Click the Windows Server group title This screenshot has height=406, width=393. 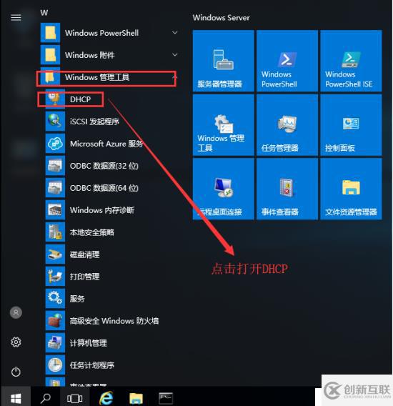coord(221,18)
